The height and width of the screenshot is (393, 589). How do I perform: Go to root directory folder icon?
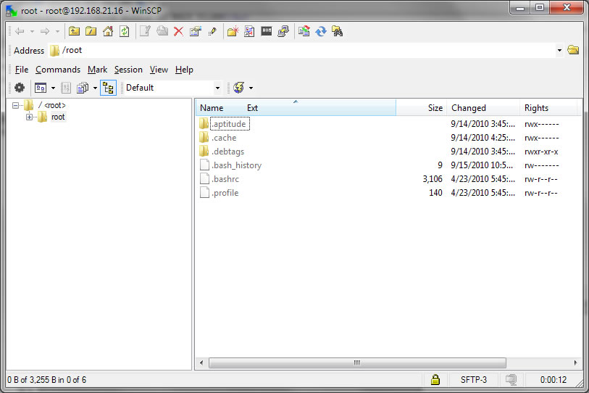(x=91, y=31)
